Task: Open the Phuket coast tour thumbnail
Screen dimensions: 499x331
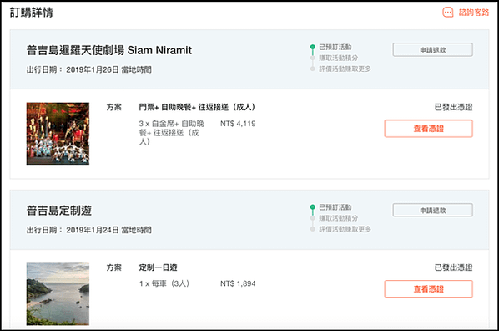Action: (58, 294)
